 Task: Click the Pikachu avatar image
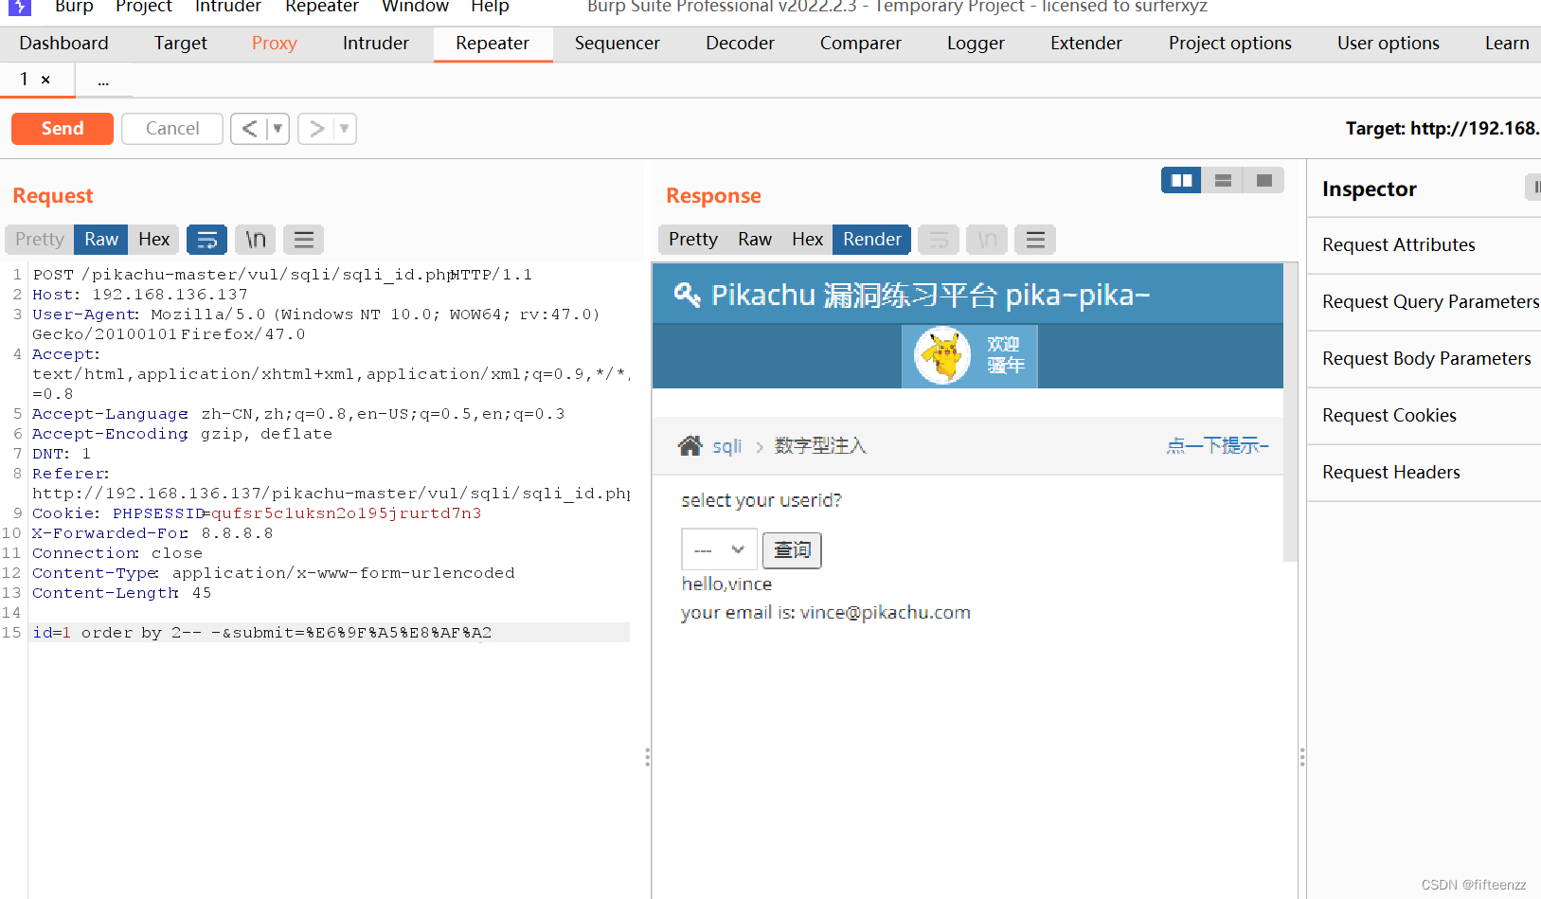(942, 355)
